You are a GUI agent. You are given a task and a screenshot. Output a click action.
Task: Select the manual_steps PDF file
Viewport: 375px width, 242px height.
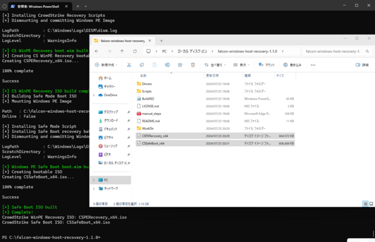click(x=215, y=114)
